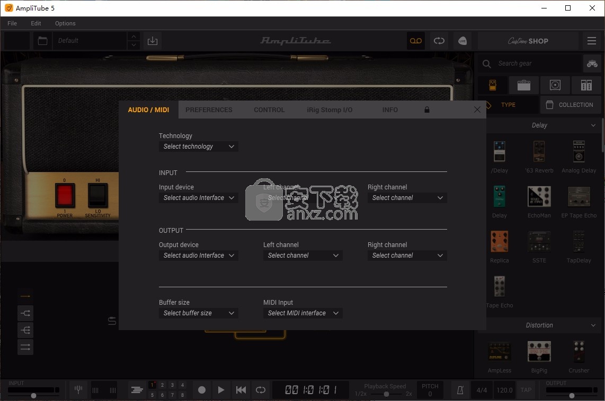This screenshot has width=605, height=401.
Task: Open the Select MIDI interface dropdown
Action: point(303,313)
